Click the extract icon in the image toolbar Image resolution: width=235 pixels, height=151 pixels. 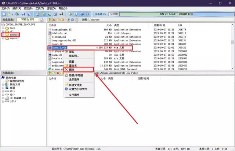pyautogui.click(x=68, y=20)
